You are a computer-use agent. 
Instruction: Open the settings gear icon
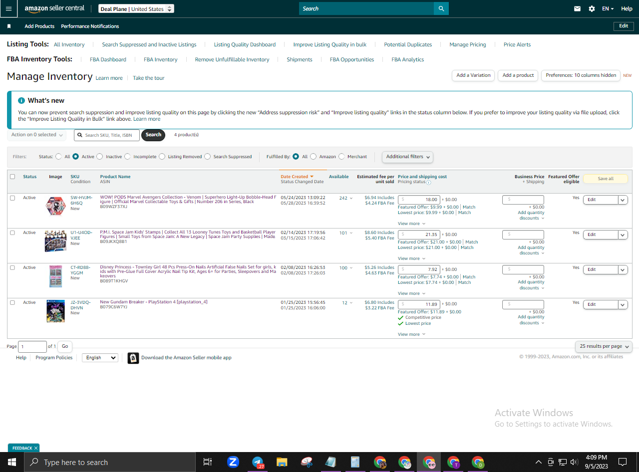(x=592, y=8)
